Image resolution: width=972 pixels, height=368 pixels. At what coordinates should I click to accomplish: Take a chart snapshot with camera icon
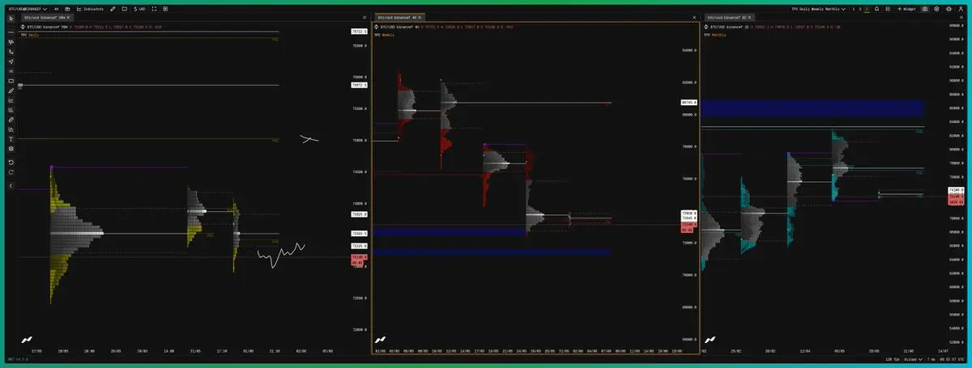pos(925,9)
